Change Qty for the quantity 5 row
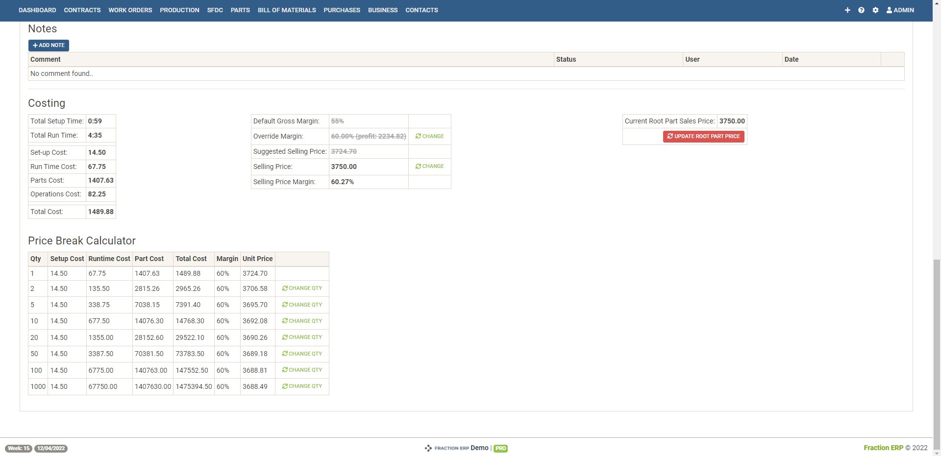This screenshot has height=456, width=941. tap(302, 305)
